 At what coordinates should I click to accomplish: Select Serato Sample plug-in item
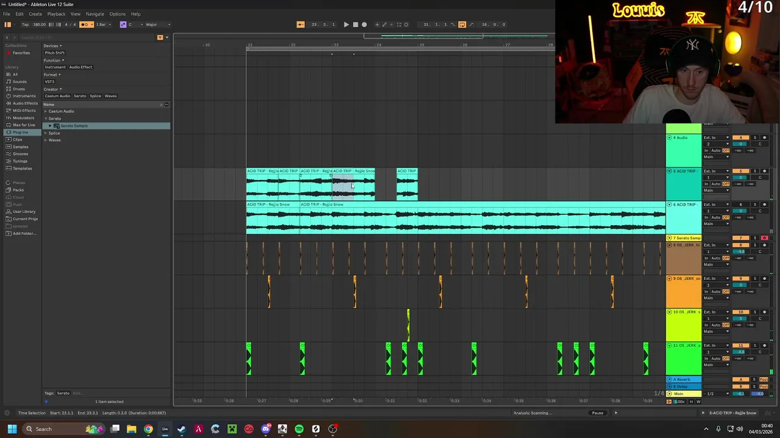[x=107, y=126]
